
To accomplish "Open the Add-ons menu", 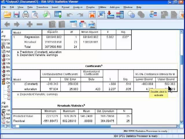I will click(114, 7).
